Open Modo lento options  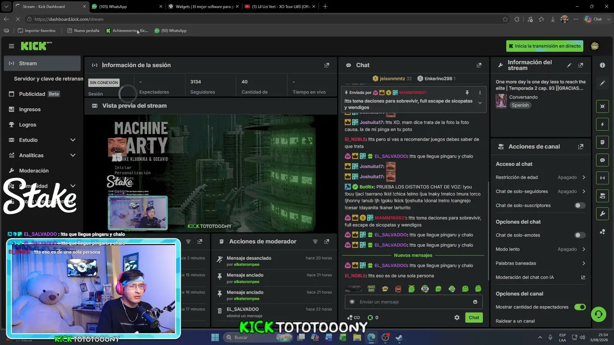coord(541,249)
